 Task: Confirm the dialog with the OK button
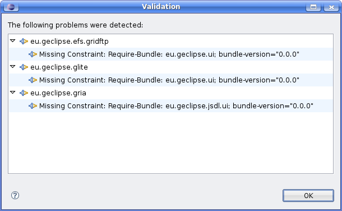click(x=308, y=195)
